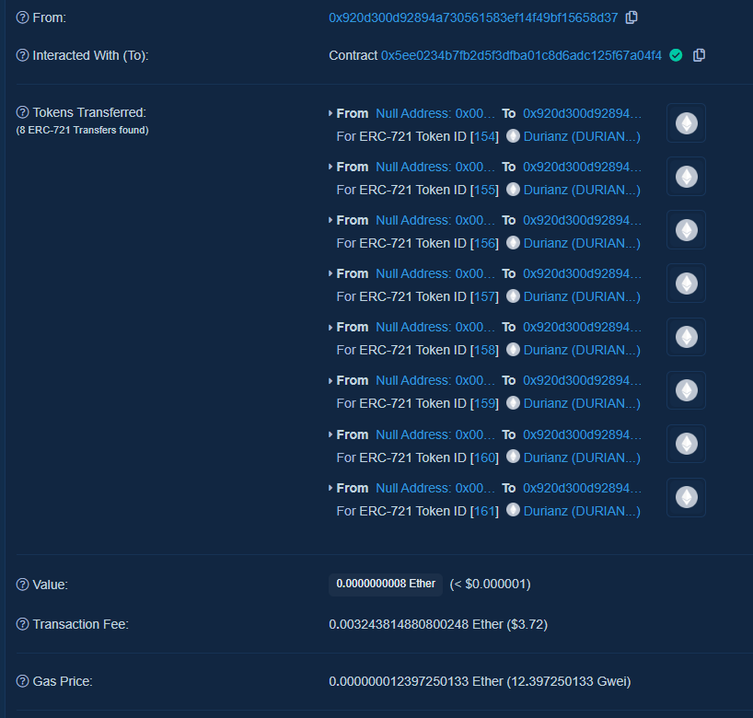Copy the Interacted With contract address
The height and width of the screenshot is (718, 753).
(700, 55)
